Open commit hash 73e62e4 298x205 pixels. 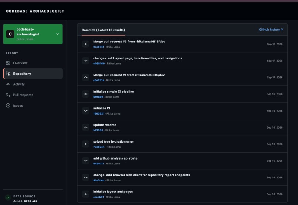(99, 147)
